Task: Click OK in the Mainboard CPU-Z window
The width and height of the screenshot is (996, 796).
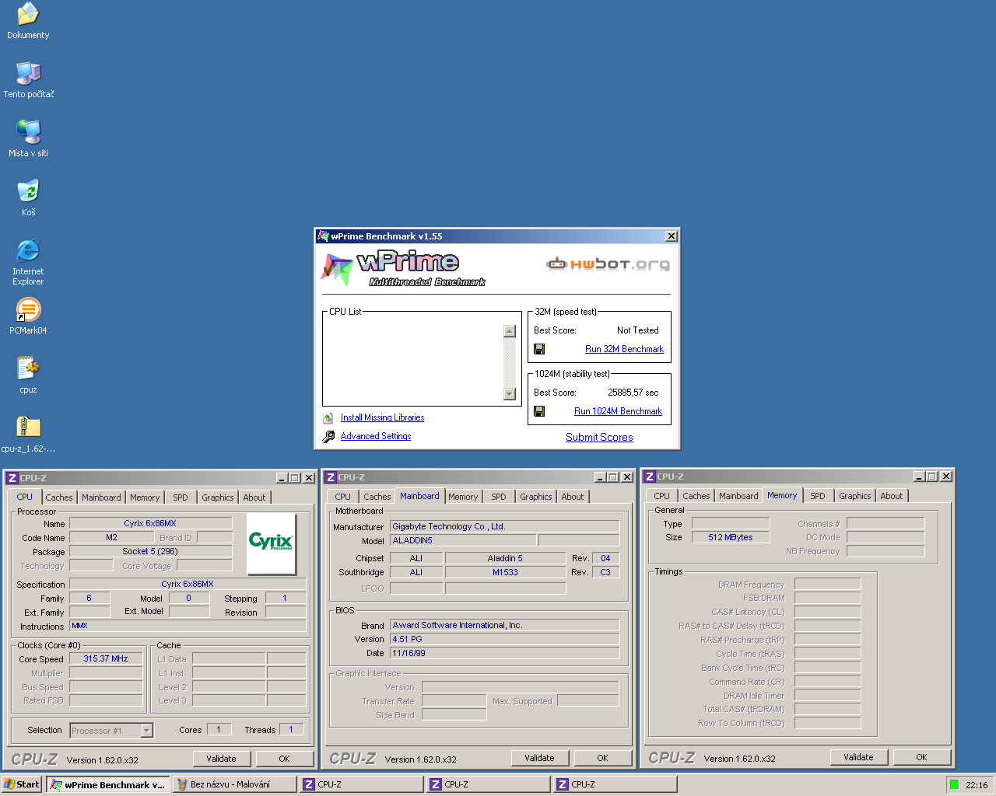Action: click(x=603, y=758)
